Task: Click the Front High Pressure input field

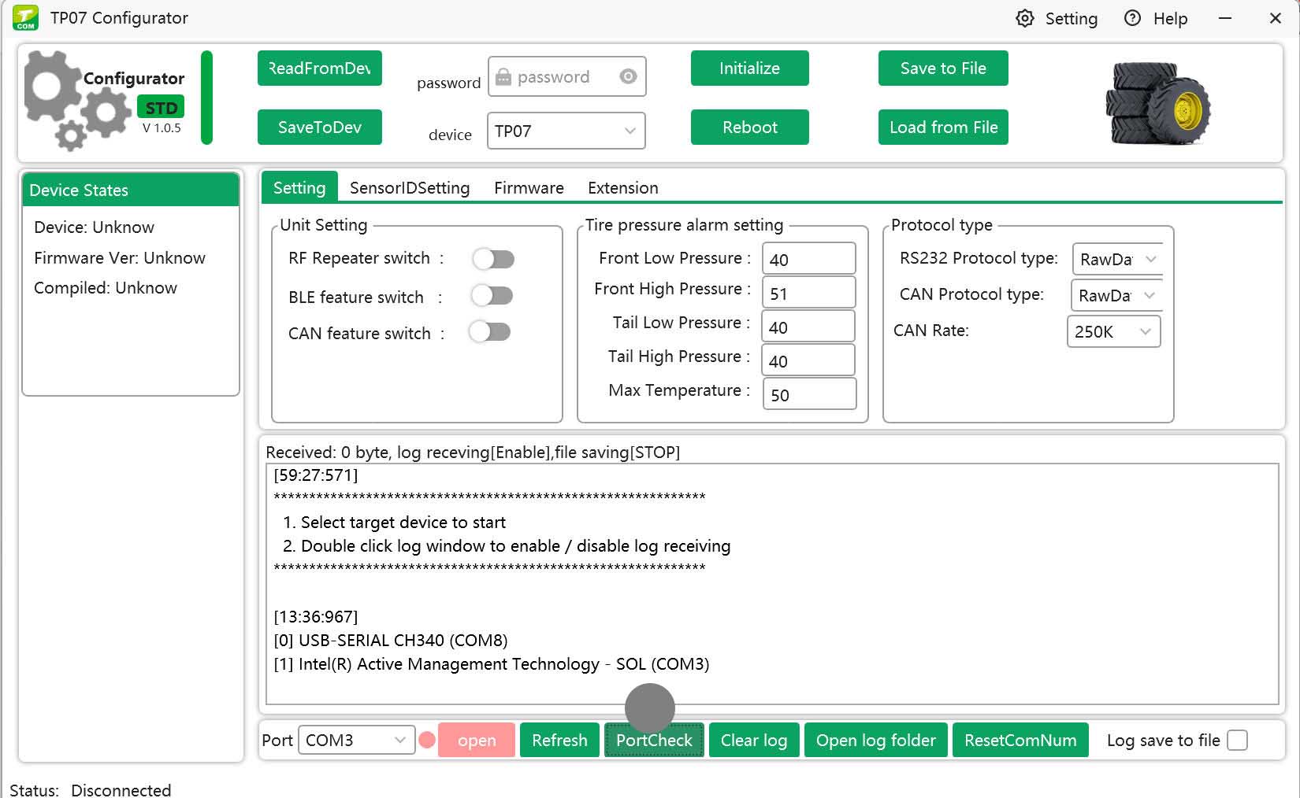Action: 808,292
